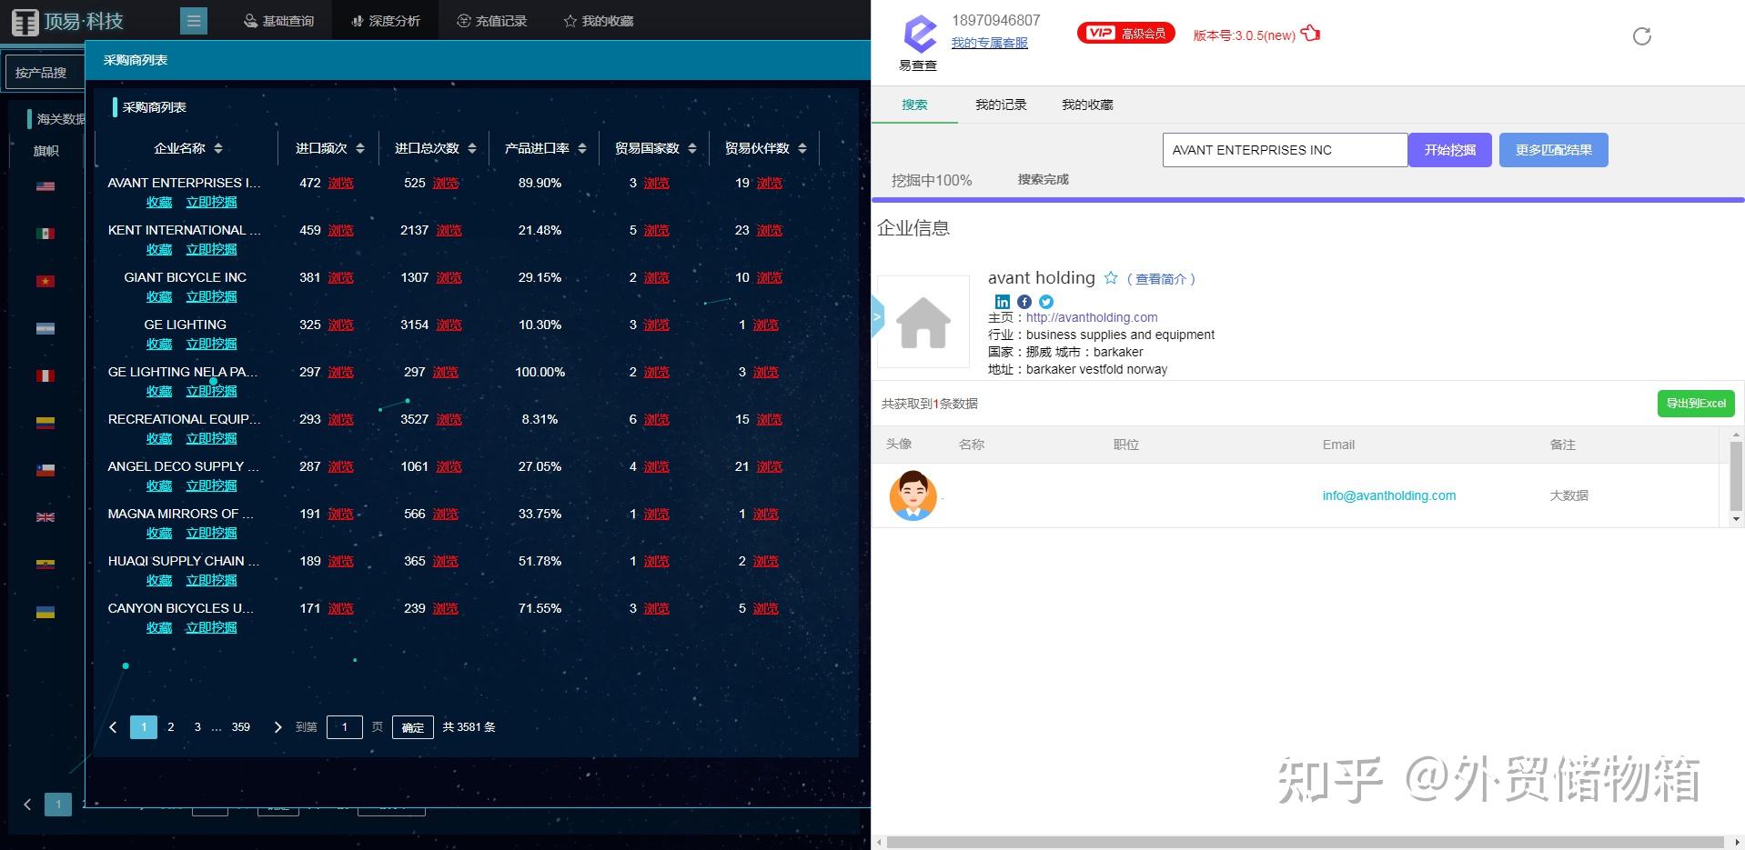Click the Peru flag icon
The height and width of the screenshot is (850, 1745).
[x=45, y=375]
